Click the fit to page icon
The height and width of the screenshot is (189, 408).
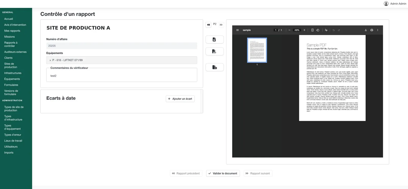pos(312,30)
